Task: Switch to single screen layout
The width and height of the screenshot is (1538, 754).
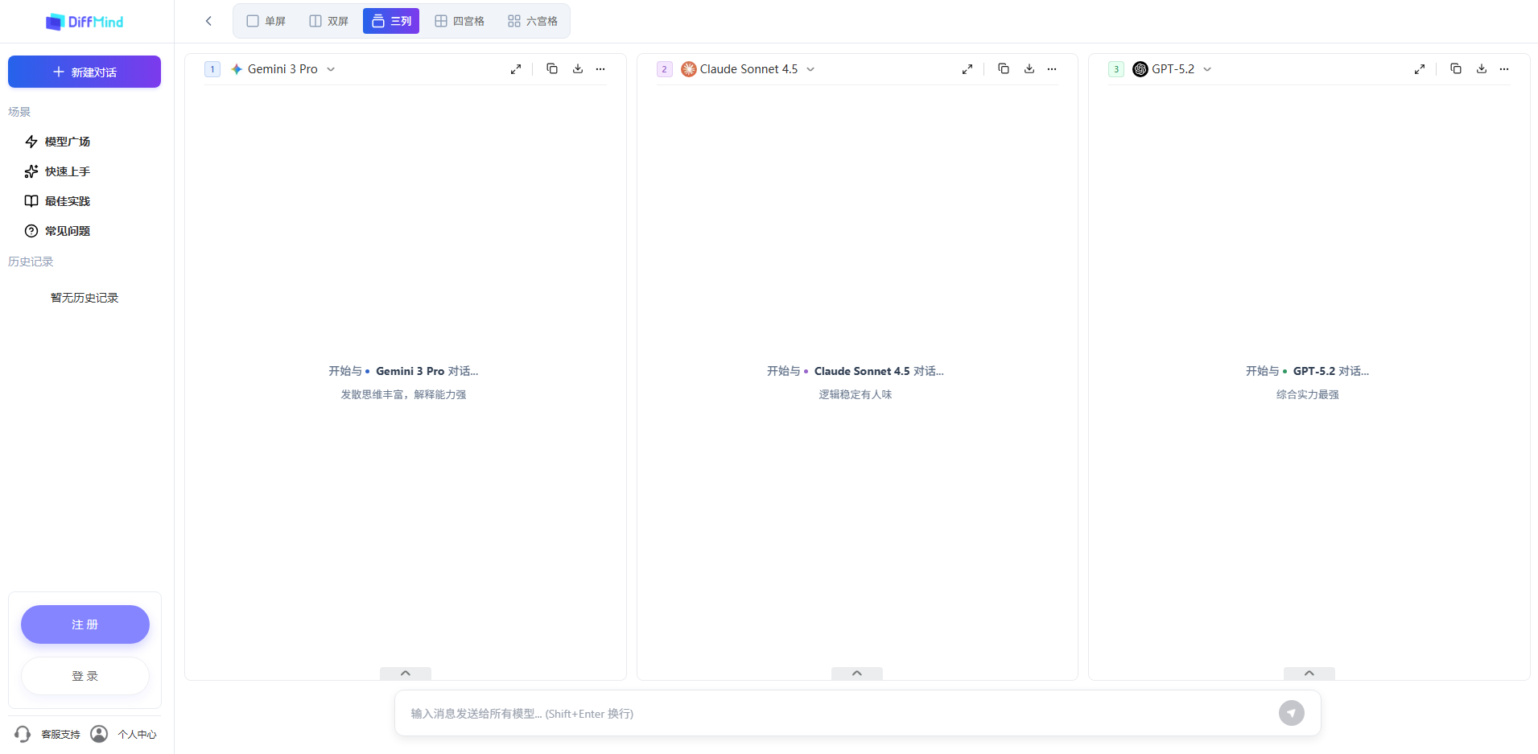Action: [x=266, y=21]
